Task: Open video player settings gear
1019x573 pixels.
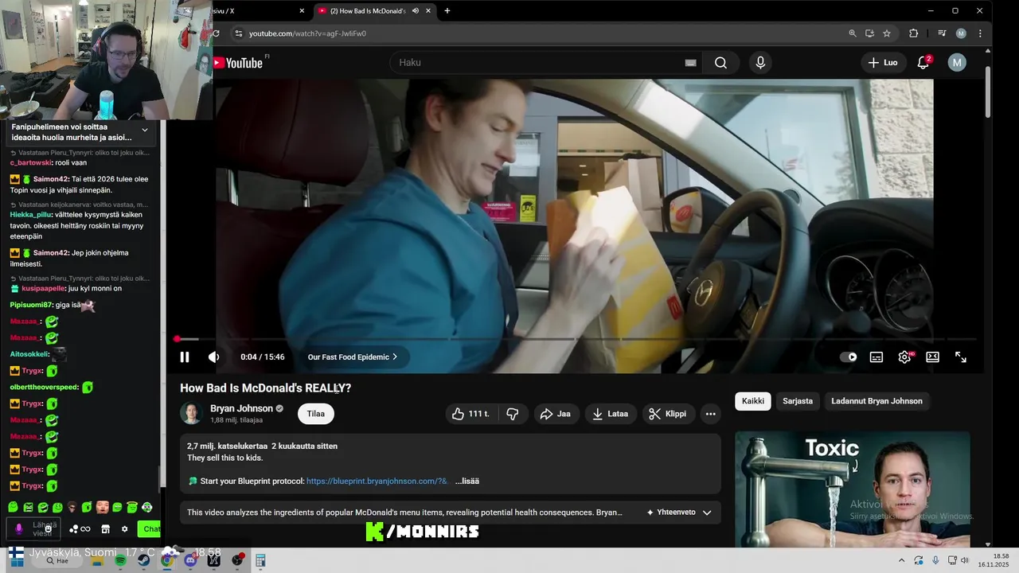Action: click(904, 357)
